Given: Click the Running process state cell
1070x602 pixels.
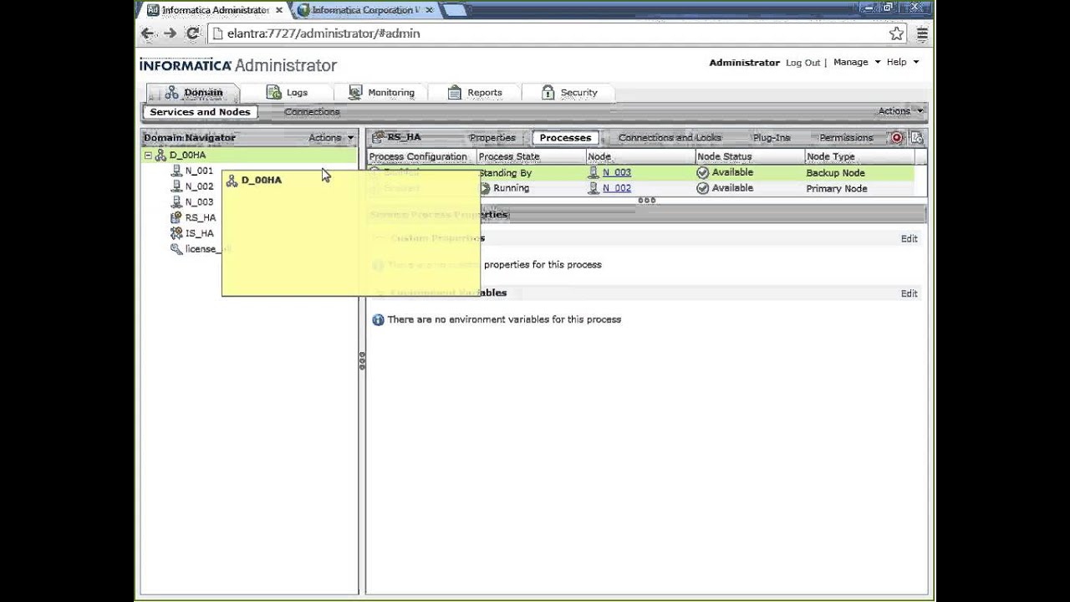Looking at the screenshot, I should point(511,189).
